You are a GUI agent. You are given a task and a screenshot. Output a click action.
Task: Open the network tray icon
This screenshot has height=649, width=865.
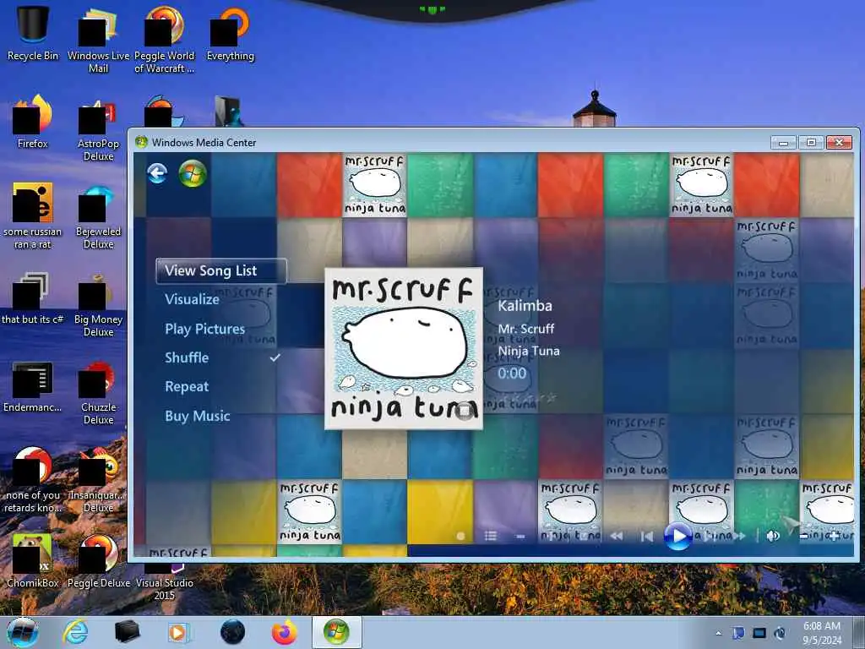pos(759,633)
